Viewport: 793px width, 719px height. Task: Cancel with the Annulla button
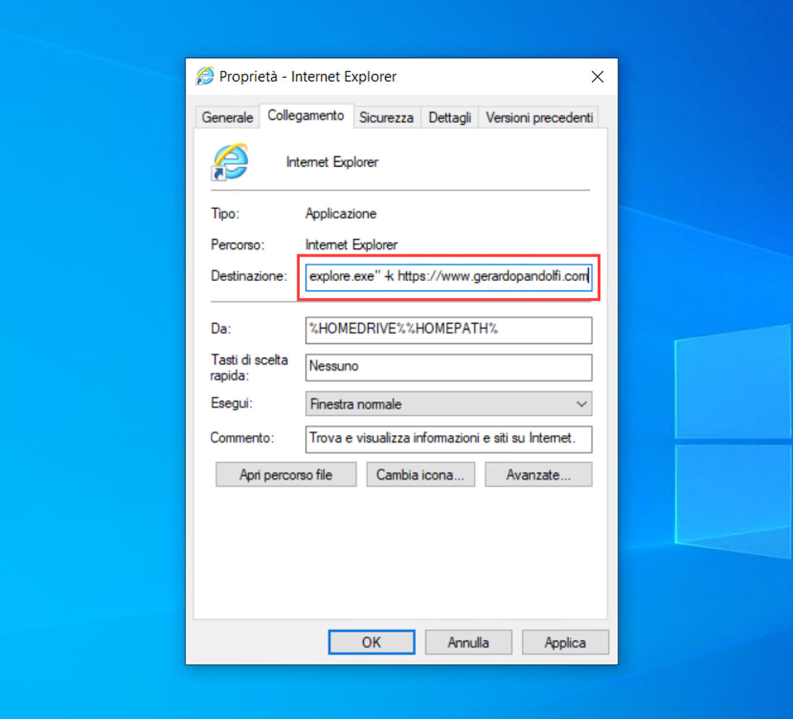pyautogui.click(x=468, y=642)
